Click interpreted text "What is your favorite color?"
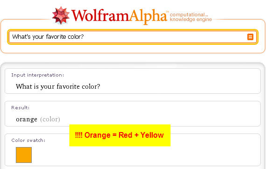The height and width of the screenshot is (169, 266). 58,86
